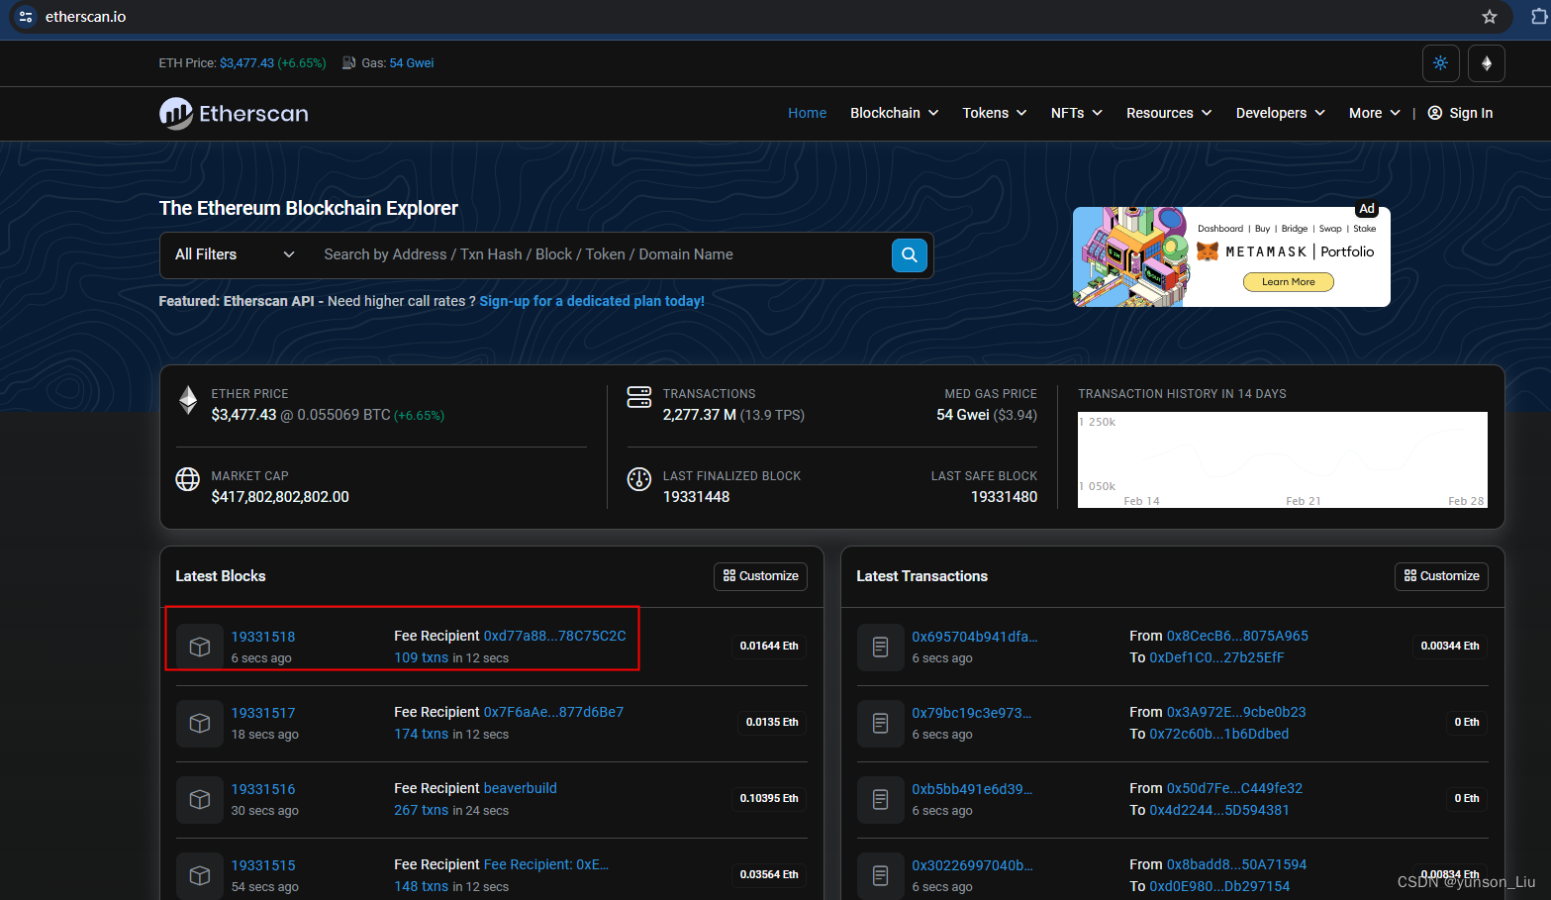Viewport: 1551px width, 900px height.
Task: Open the browser extensions puzzle icon
Action: pos(1539,17)
